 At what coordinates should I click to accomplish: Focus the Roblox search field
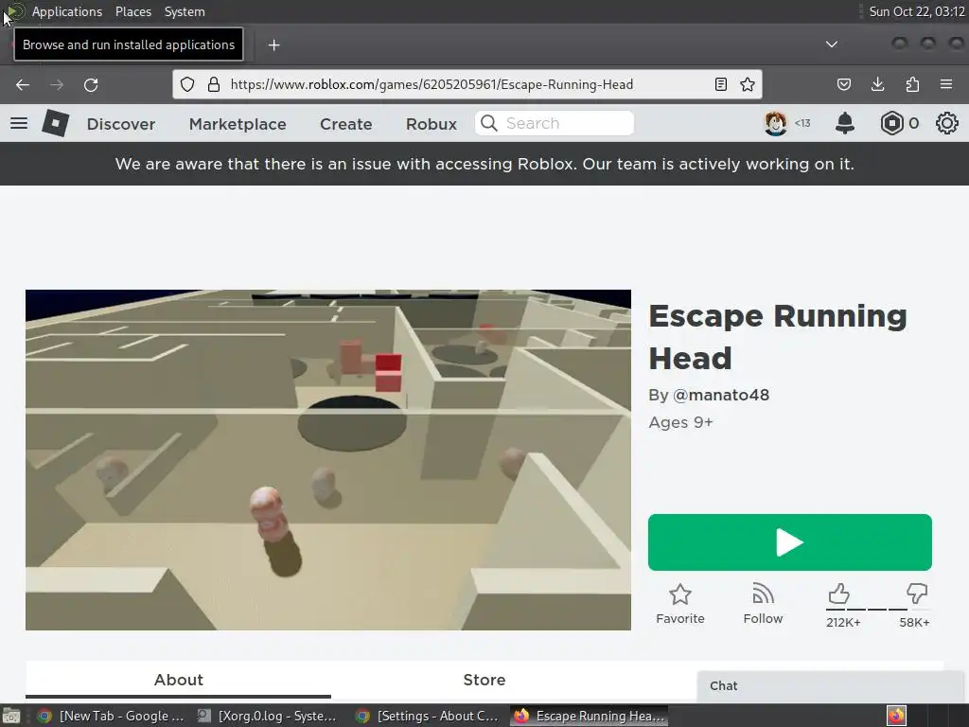555,123
